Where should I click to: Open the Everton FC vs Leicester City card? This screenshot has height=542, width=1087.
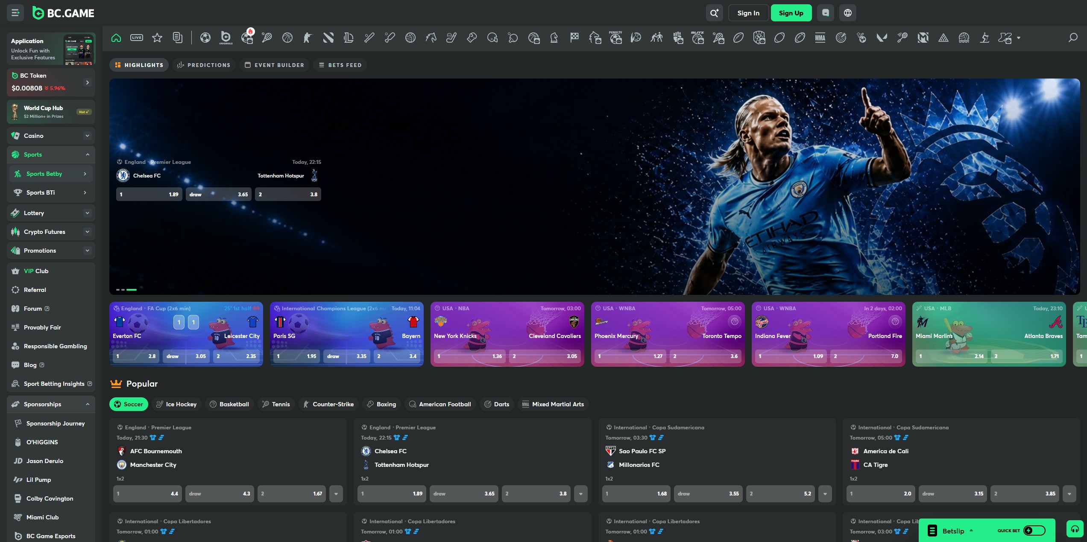[186, 334]
